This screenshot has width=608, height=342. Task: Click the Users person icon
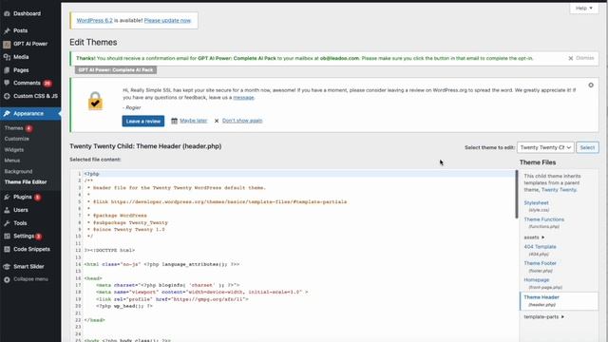[x=7, y=210]
